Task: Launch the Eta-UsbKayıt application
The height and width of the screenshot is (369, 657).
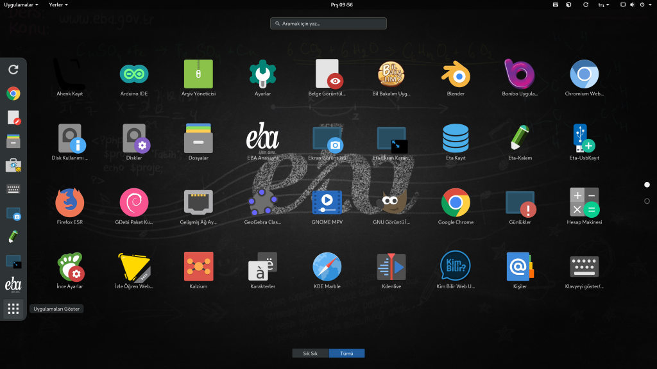Action: [x=584, y=142]
